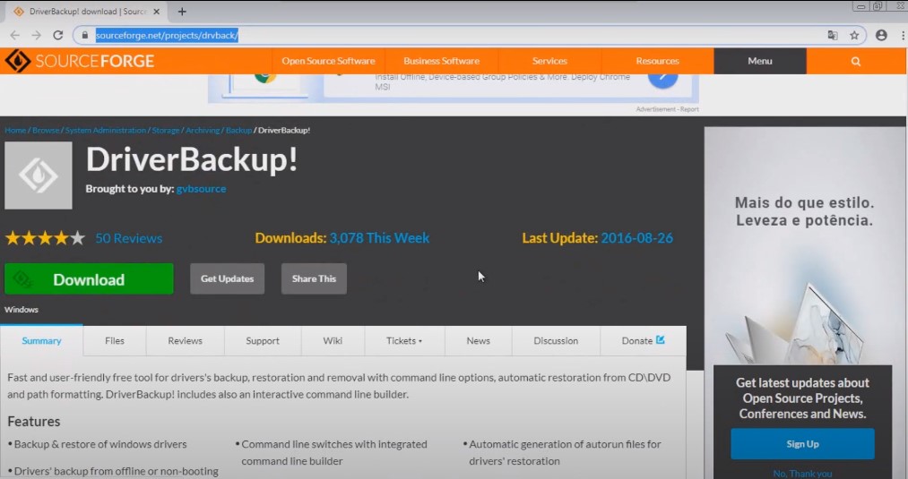Close the DriverBackup! browser tab

click(x=156, y=12)
